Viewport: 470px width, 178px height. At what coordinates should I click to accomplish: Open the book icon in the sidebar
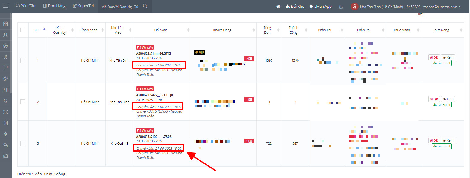coord(5,90)
